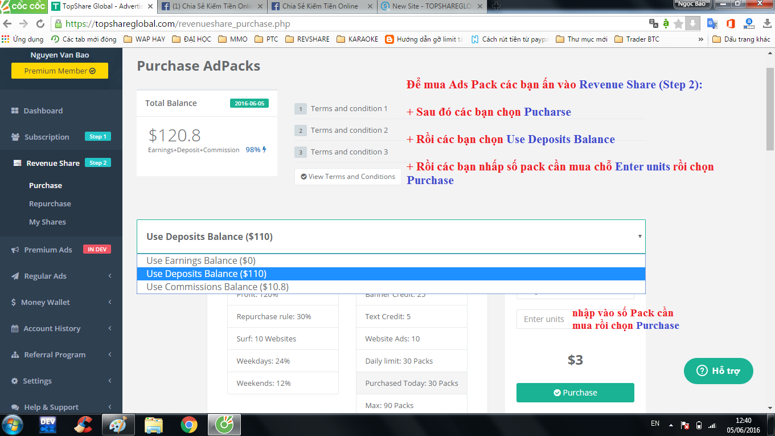
Task: Click Revenue Share in the sidebar
Action: (61, 163)
